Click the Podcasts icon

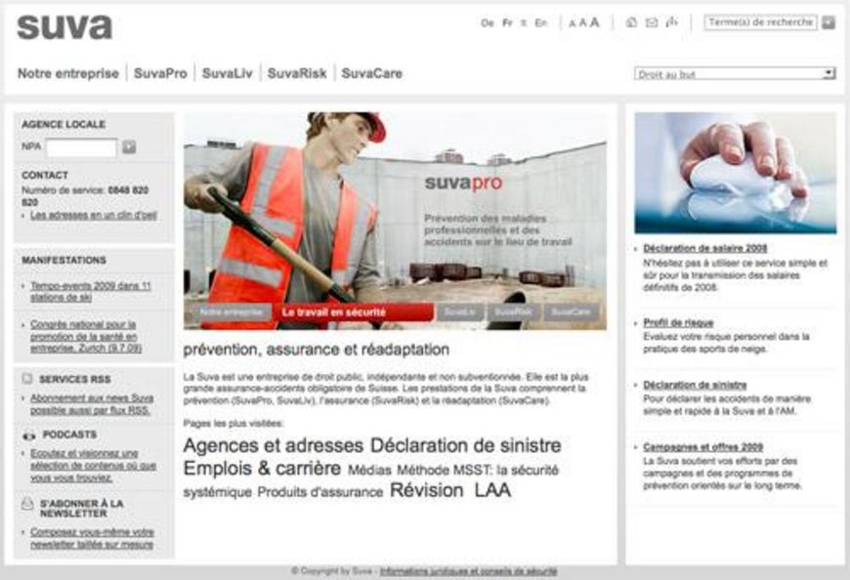(x=28, y=435)
